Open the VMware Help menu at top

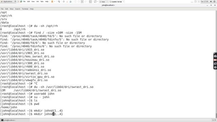tap(47, 1)
